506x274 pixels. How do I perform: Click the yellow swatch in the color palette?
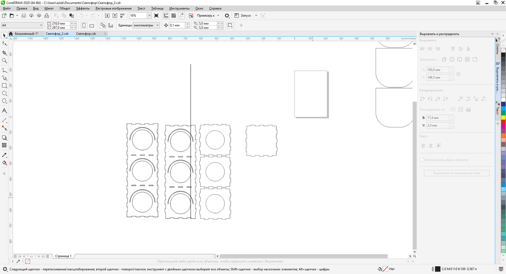tap(503, 118)
